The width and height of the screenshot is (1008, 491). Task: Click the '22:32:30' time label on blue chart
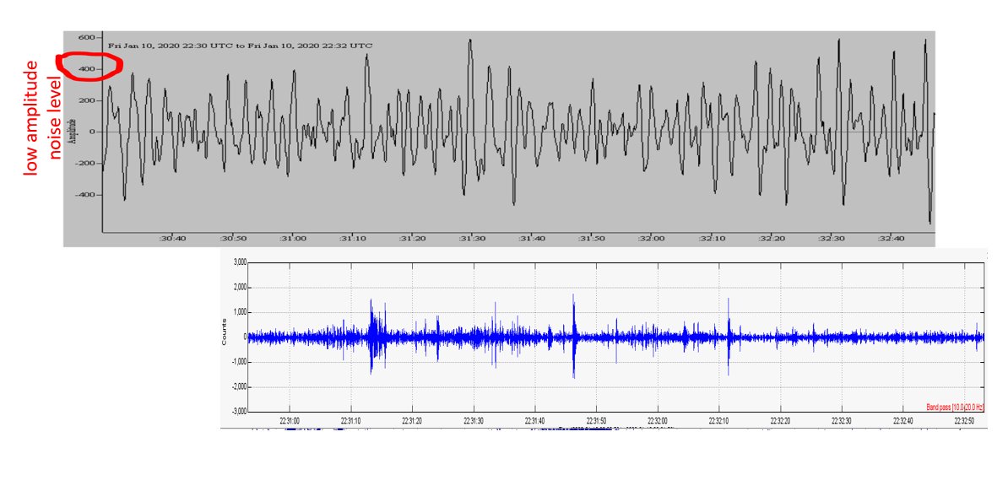(x=843, y=421)
